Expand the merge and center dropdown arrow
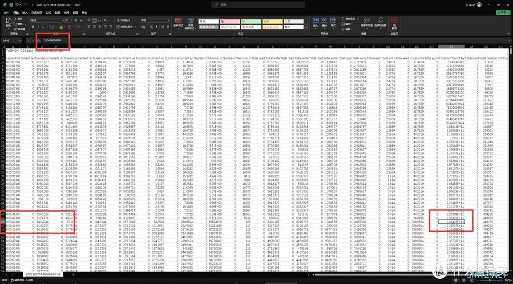Image resolution: width=513 pixels, height=284 pixels. pos(135,27)
